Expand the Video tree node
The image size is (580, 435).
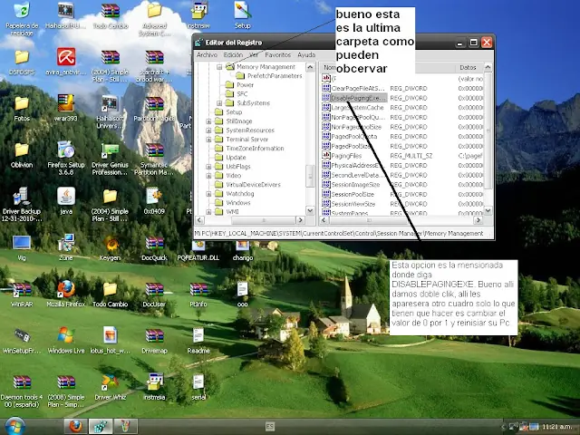[208, 176]
